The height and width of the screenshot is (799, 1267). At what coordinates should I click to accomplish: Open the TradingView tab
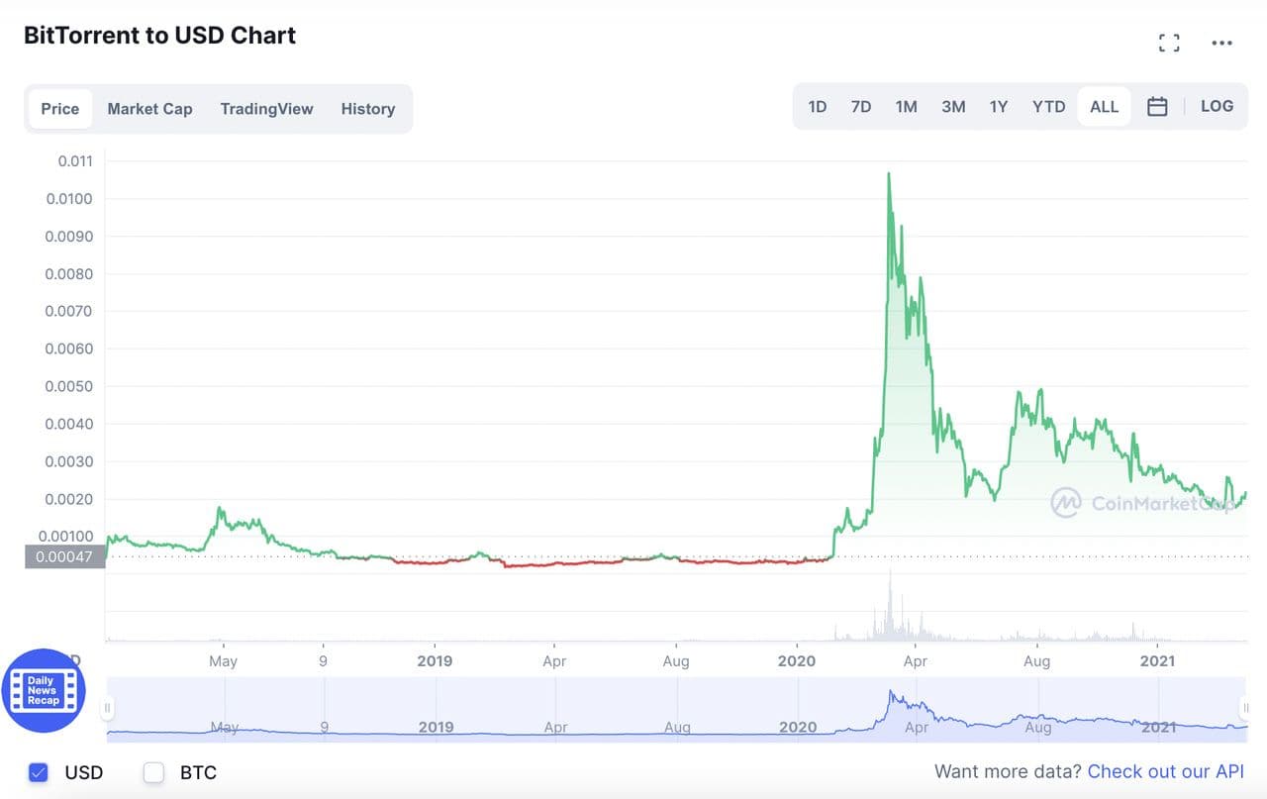pos(266,109)
